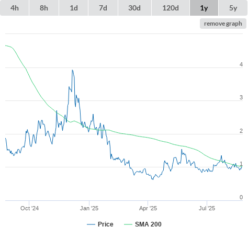Viewport: 248px width, 238px height.
Task: Click the Apr '25 axis label
Action: tap(148, 208)
